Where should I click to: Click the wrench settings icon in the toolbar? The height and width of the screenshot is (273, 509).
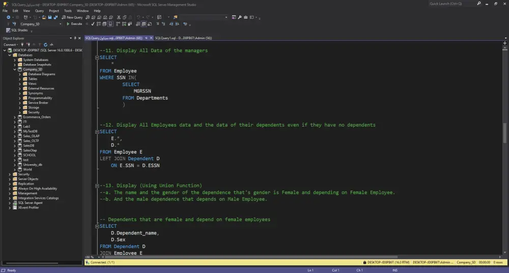coord(240,17)
